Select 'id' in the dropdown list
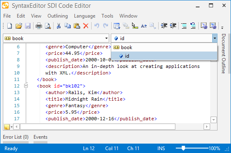This screenshot has width=231, height=153. (x=164, y=56)
